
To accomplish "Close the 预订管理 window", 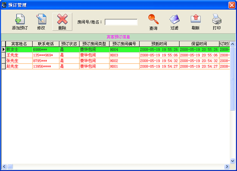I will pyautogui.click(x=232, y=5).
